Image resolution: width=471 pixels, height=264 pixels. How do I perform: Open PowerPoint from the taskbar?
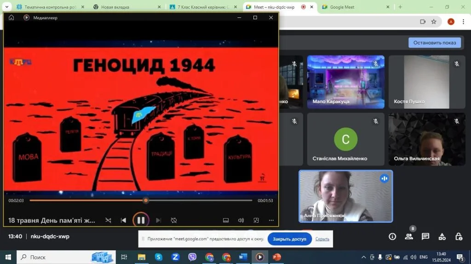(x=276, y=257)
